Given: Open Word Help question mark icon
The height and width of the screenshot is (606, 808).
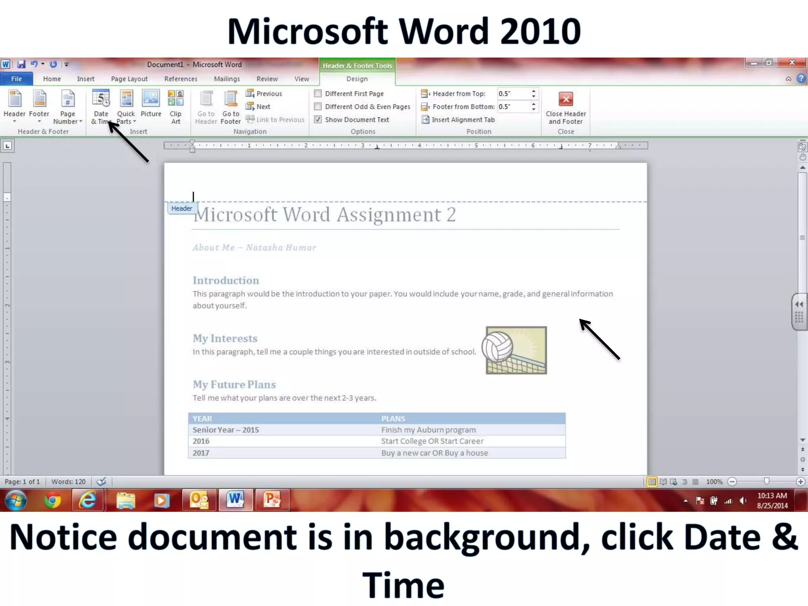Looking at the screenshot, I should click(801, 79).
